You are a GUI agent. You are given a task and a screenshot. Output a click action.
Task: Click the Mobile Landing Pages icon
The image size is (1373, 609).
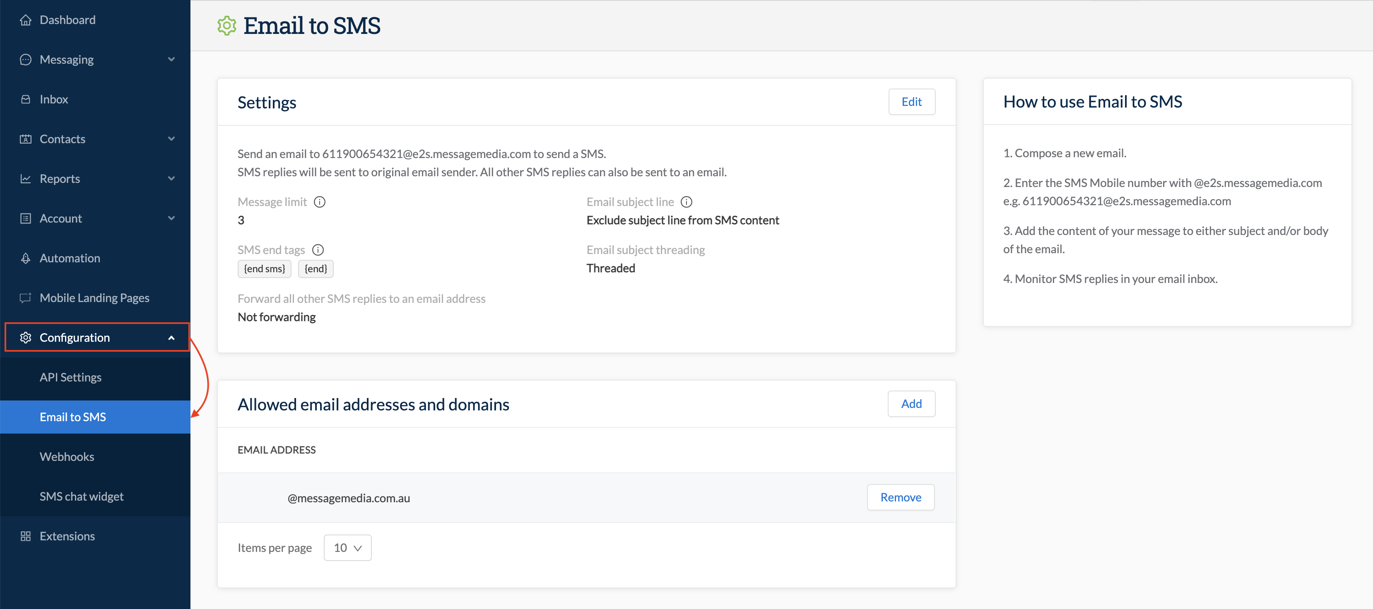(25, 297)
